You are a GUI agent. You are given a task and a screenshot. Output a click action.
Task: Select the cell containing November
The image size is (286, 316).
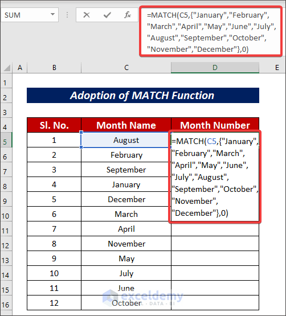(x=126, y=244)
